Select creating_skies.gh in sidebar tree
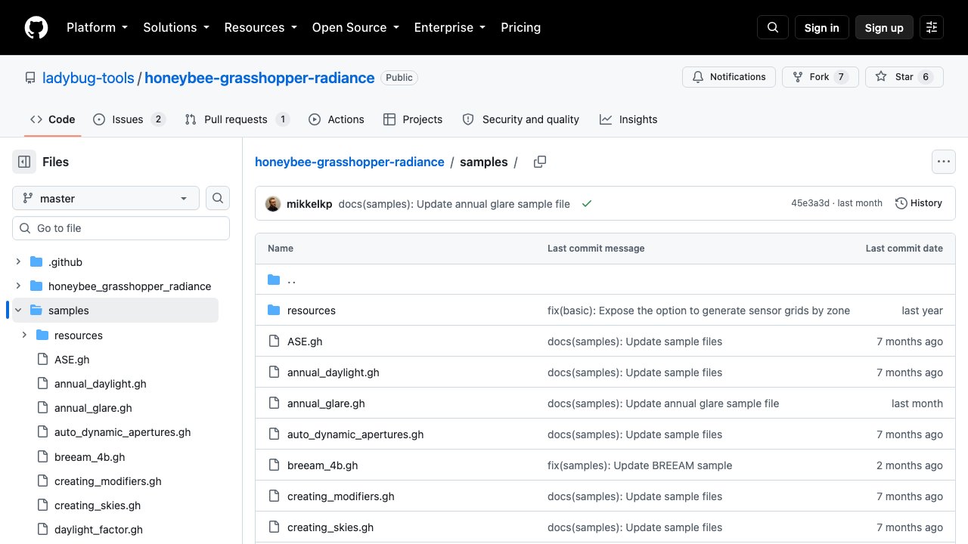Viewport: 968px width, 544px height. (x=98, y=505)
